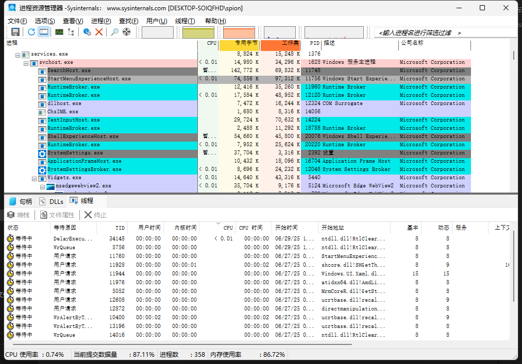This screenshot has height=364, width=522.
Task: Kill the selected process
Action: pos(98,31)
